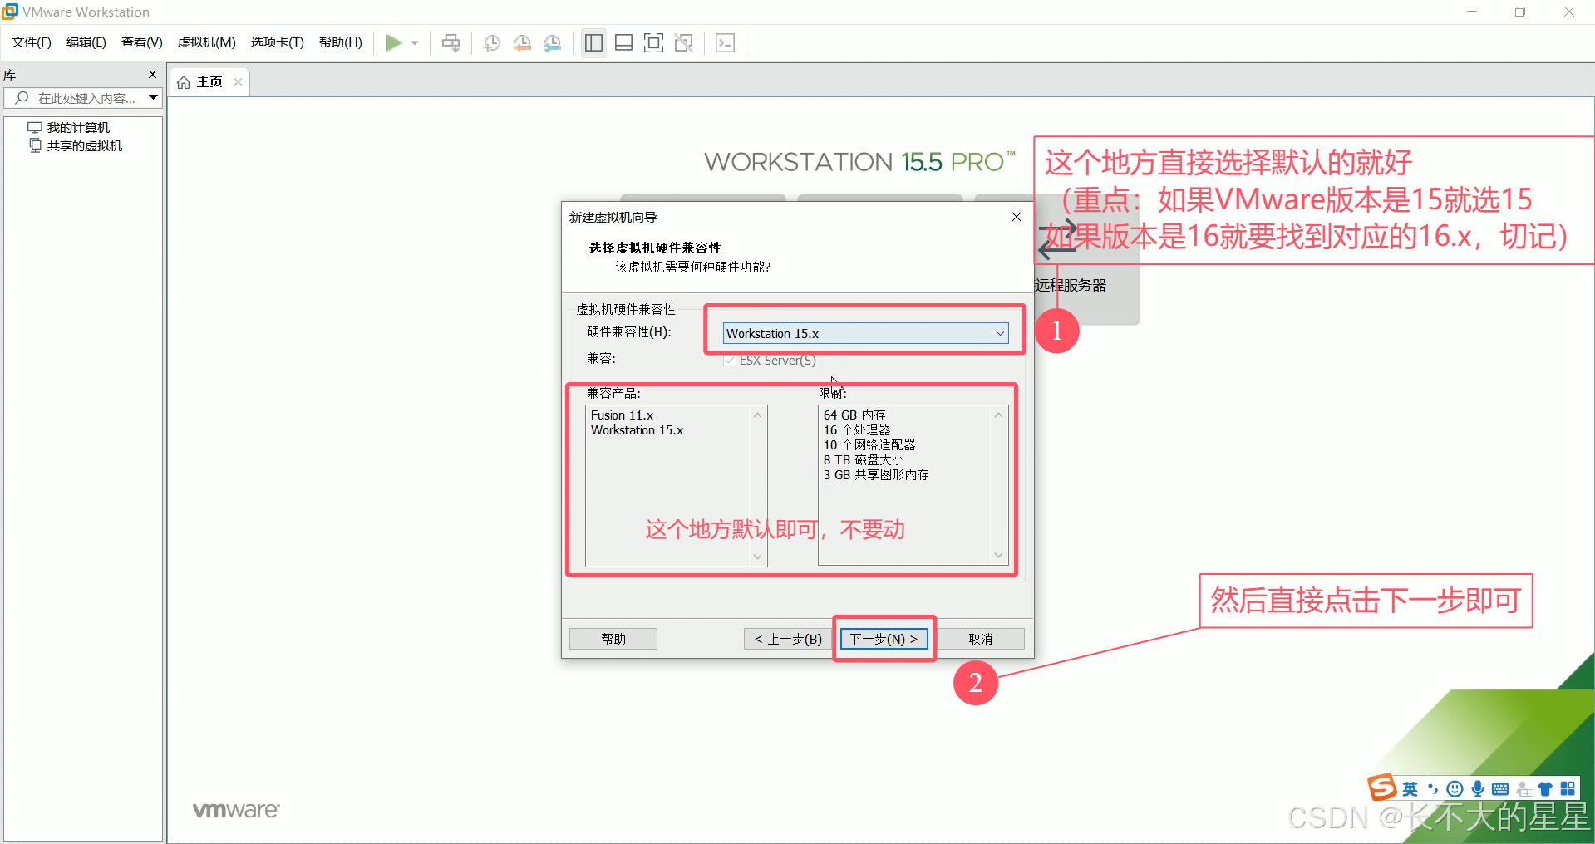Toggle the library sidebar view icon
The width and height of the screenshot is (1595, 844).
click(x=593, y=43)
